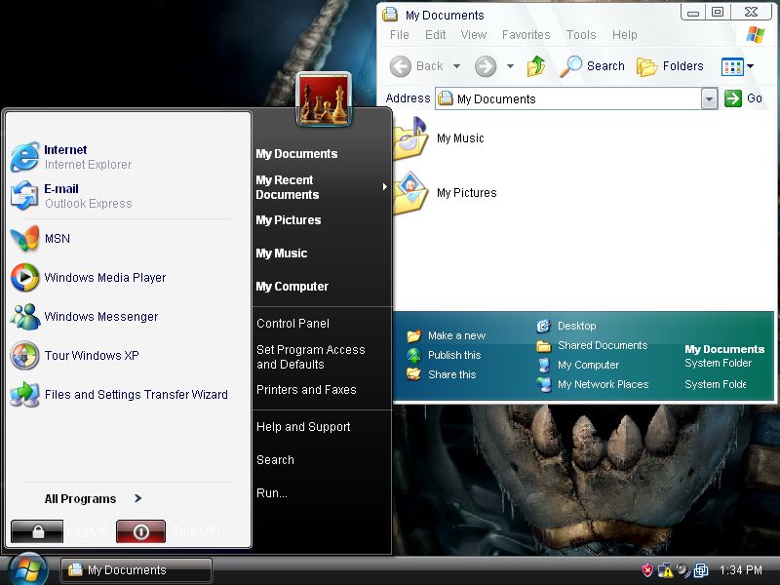780x585 pixels.
Task: Click the overlapping squares tray icon
Action: pyautogui.click(x=701, y=570)
